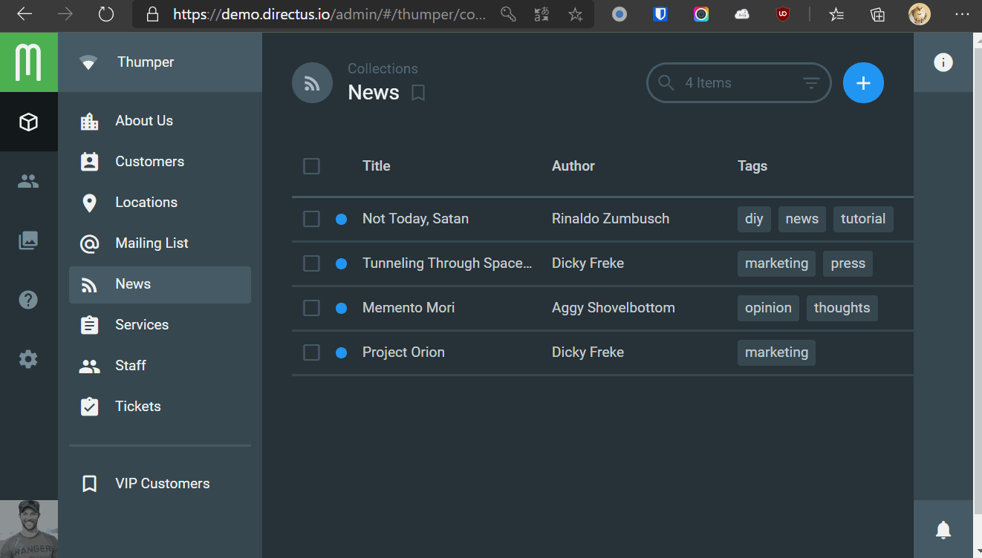The image size is (982, 558).
Task: Open the Collections module cube icon
Action: [28, 122]
